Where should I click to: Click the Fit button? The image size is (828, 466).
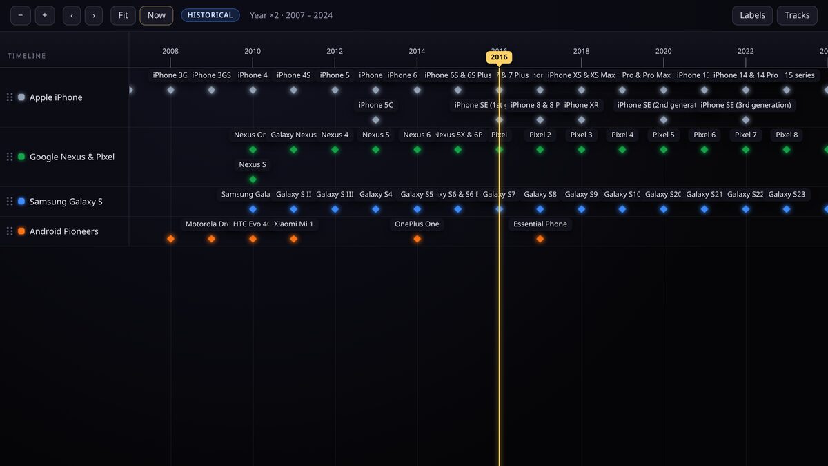coord(123,15)
